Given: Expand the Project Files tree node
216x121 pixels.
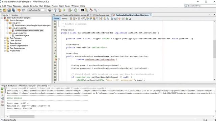Looking at the screenshot, I should 5,51.
